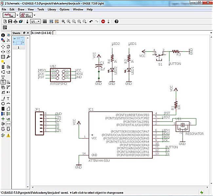Image resolution: width=213 pixels, height=196 pixels.
Task: Select the Delete trash-can tool
Action: pos(3,67)
